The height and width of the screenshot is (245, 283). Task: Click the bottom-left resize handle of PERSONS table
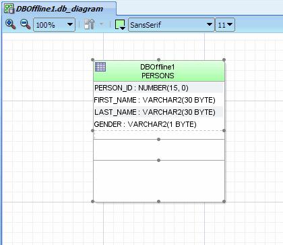click(x=93, y=201)
